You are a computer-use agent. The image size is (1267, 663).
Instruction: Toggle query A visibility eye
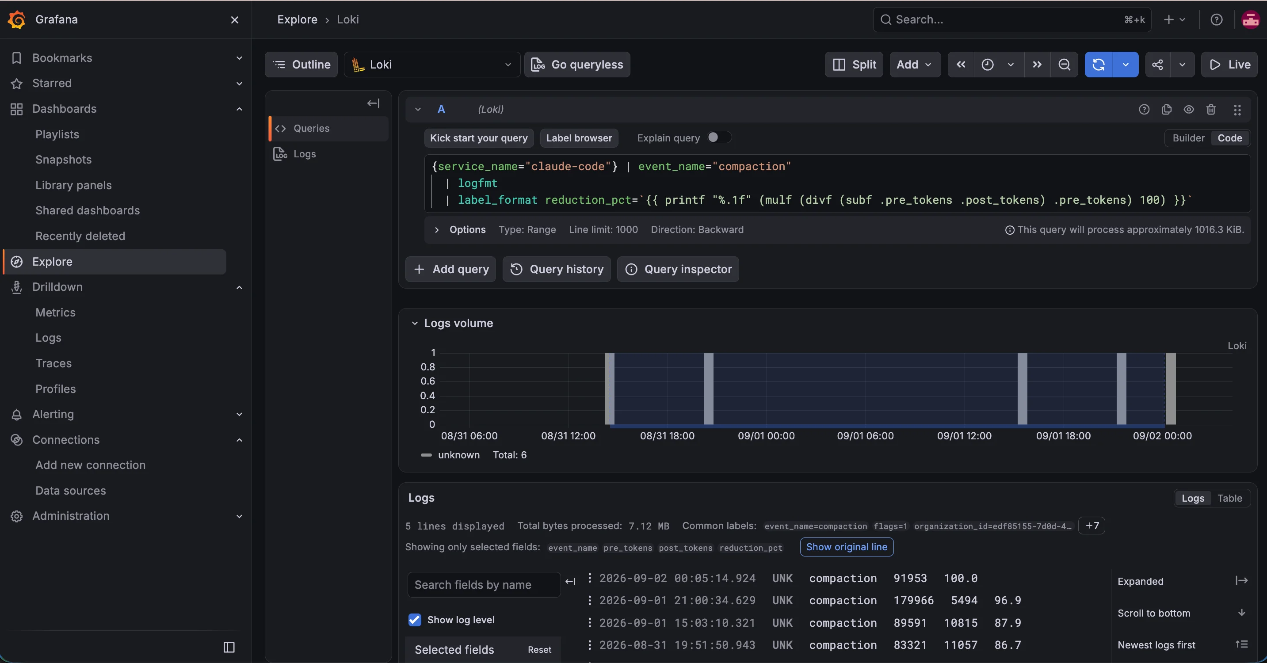1188,109
